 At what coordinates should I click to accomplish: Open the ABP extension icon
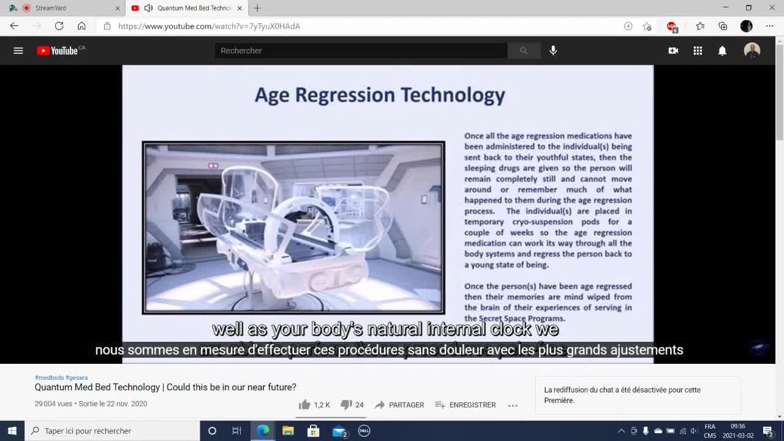coord(672,26)
